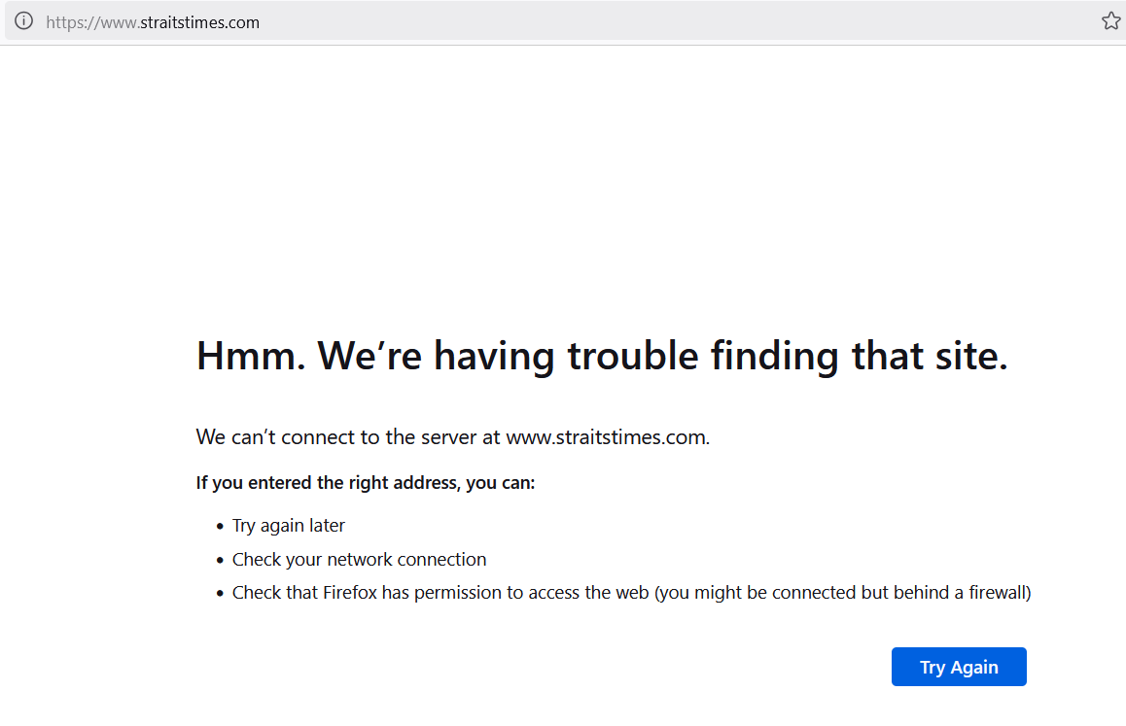The image size is (1126, 726).
Task: Click www.straitstimes.com in the error message
Action: [x=608, y=437]
